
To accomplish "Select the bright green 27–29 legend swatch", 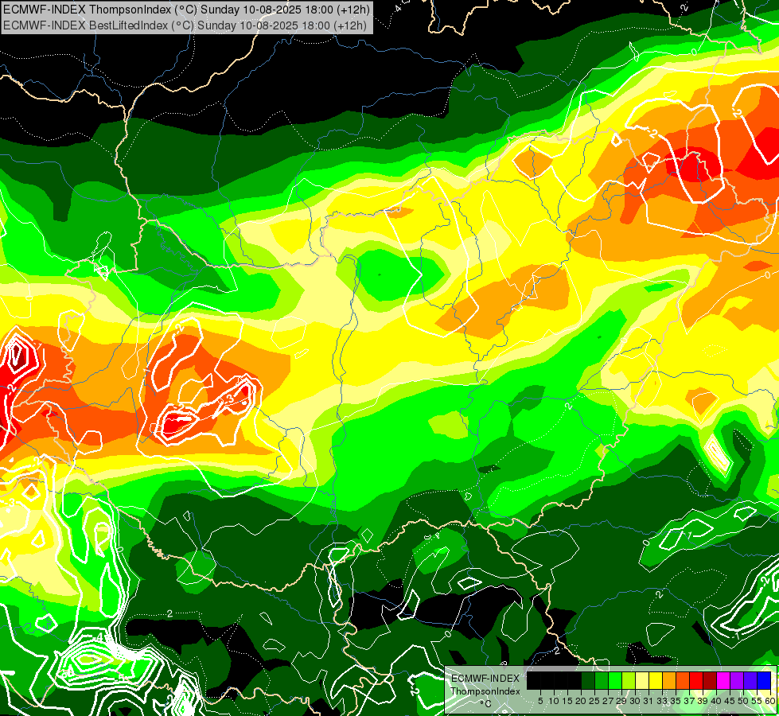I will [615, 680].
